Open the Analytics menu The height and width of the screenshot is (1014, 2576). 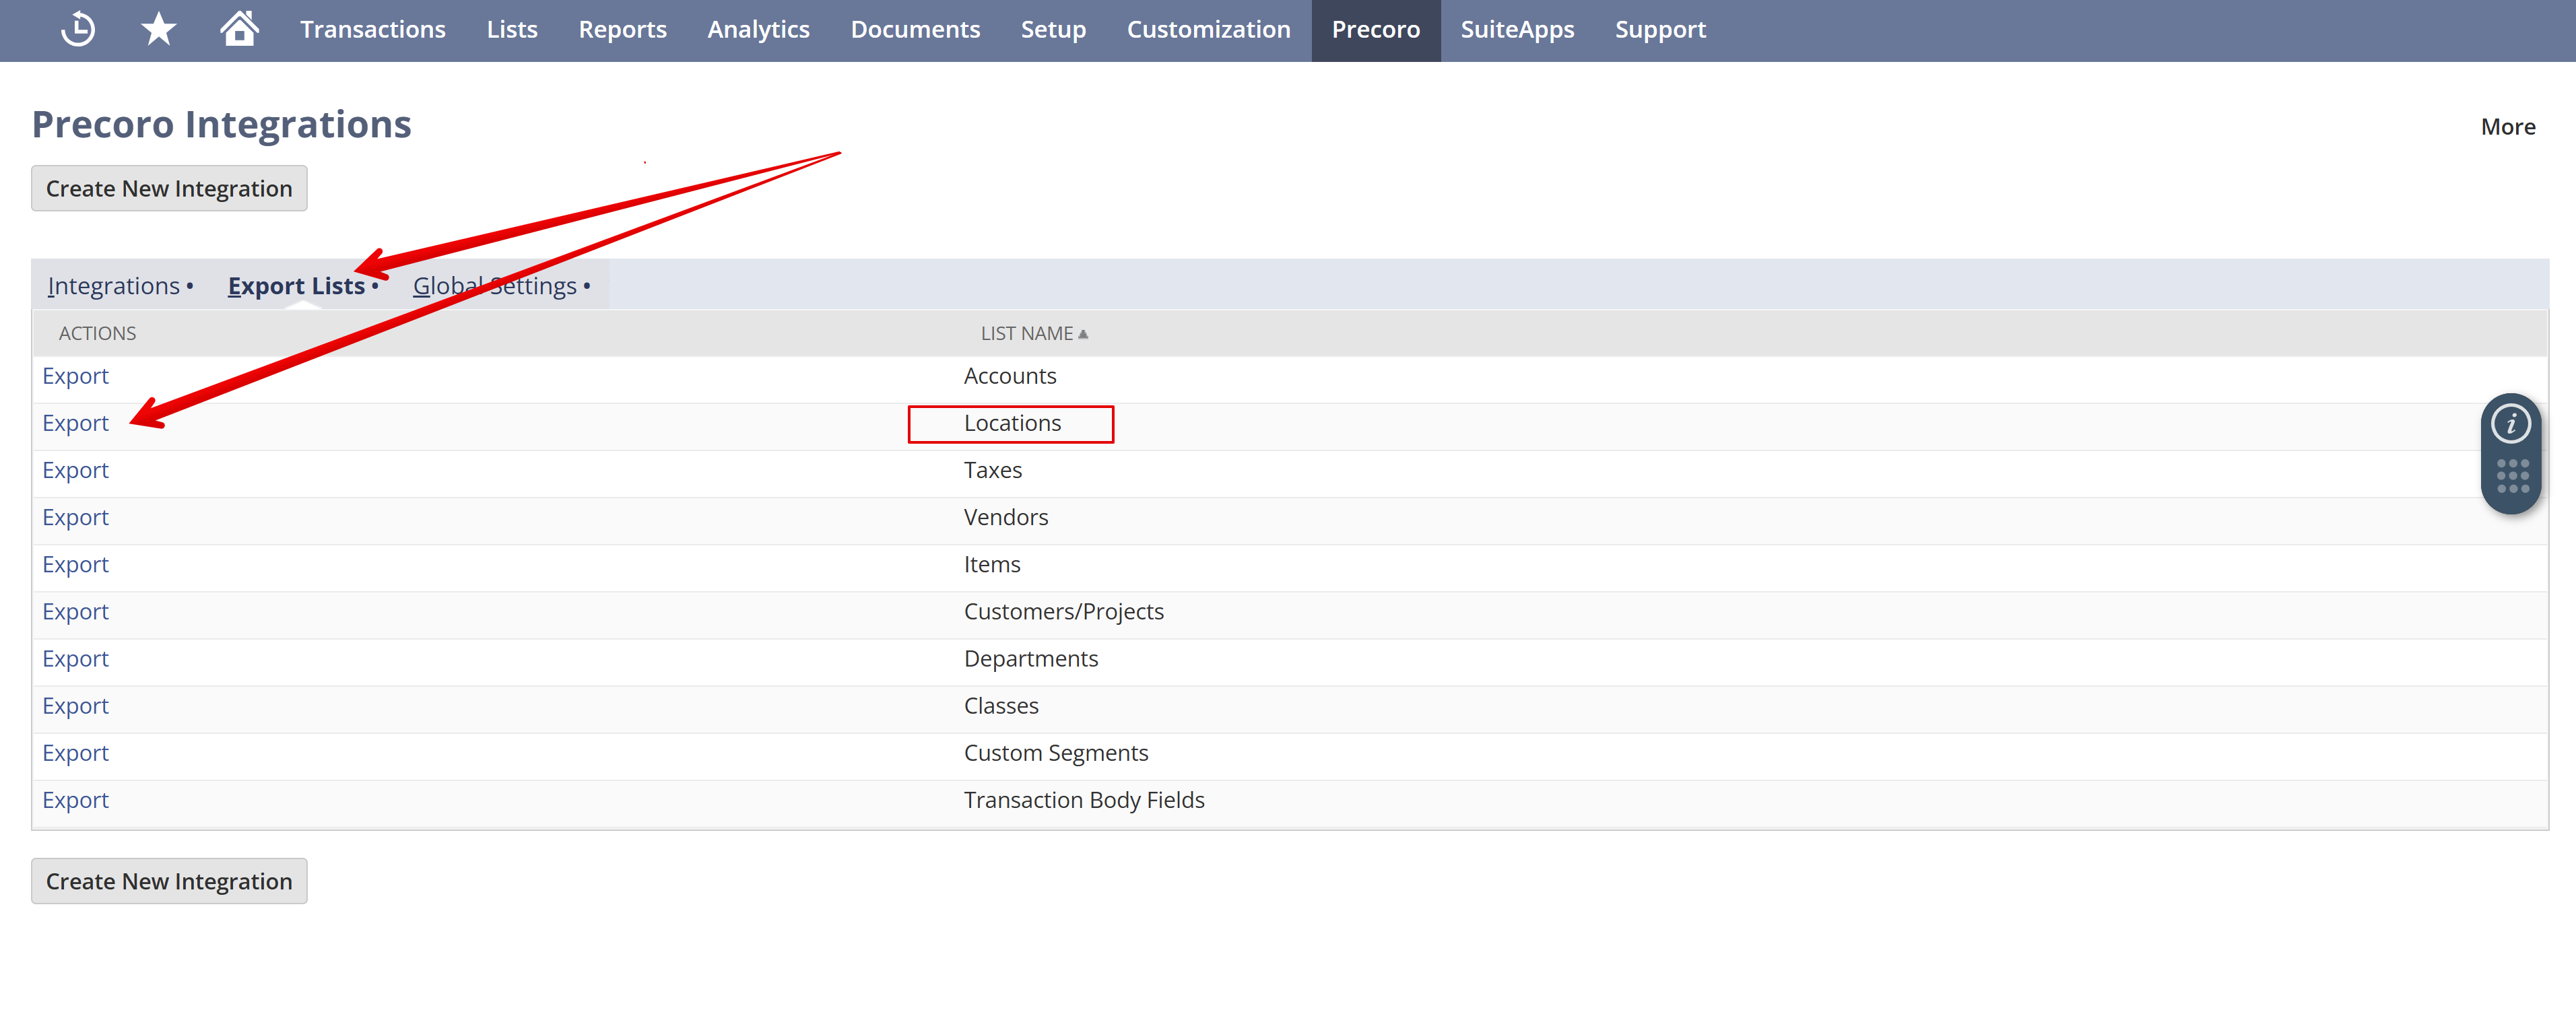(x=758, y=30)
